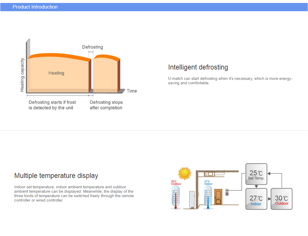The image size is (308, 236).
Task: Click the "Heating" label inside the chart
Action: 56,73
